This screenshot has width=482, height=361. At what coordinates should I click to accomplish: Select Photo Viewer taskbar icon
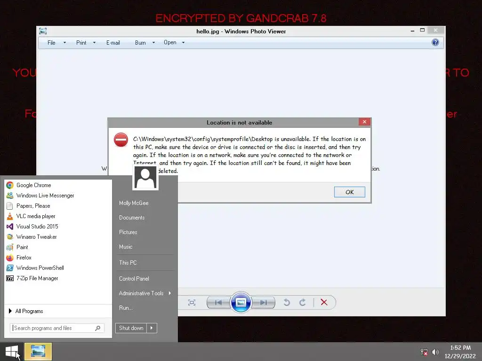click(38, 352)
